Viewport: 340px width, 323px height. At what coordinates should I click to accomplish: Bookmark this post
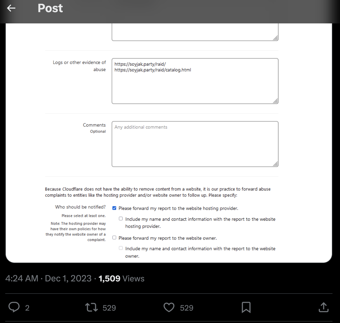[x=246, y=307]
